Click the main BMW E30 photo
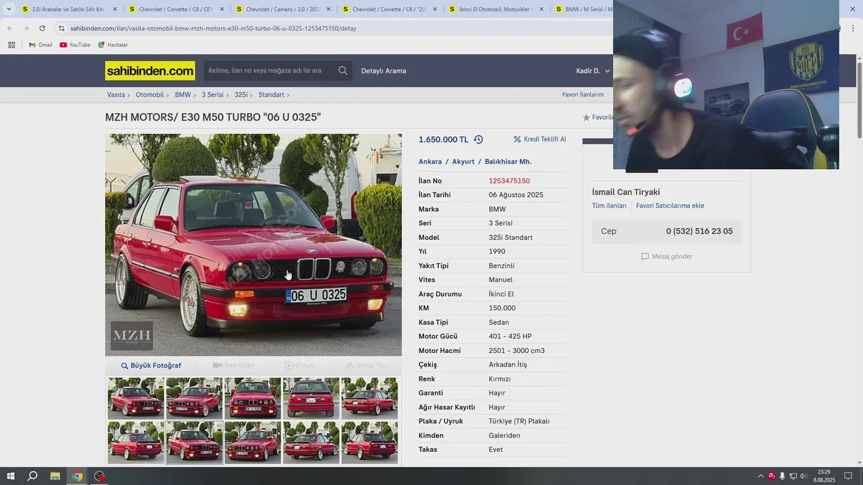Image resolution: width=863 pixels, height=485 pixels. (x=253, y=245)
